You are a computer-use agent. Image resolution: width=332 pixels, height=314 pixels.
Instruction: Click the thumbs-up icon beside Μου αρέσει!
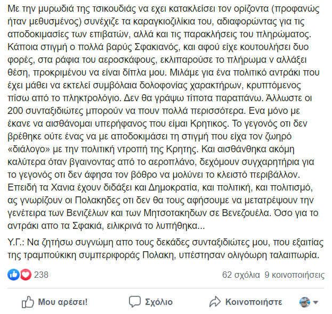[28, 302]
